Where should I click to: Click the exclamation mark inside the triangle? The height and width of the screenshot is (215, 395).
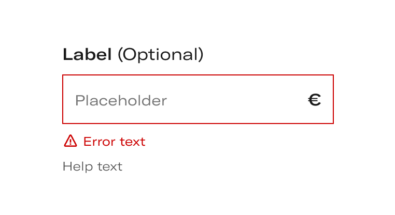coord(70,142)
